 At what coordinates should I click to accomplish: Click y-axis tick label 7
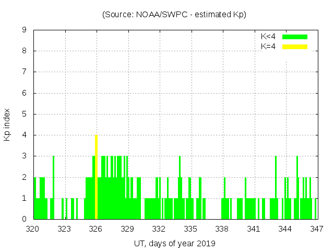click(x=24, y=72)
